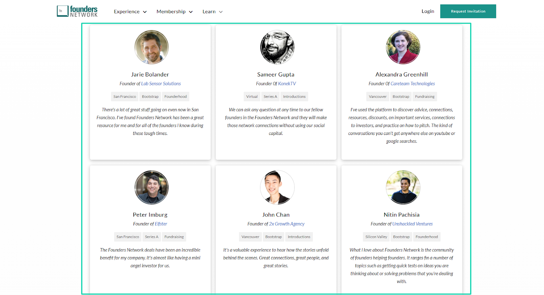Screen dimensions: 544x295
Task: Click the Request Invitation button
Action: point(468,11)
